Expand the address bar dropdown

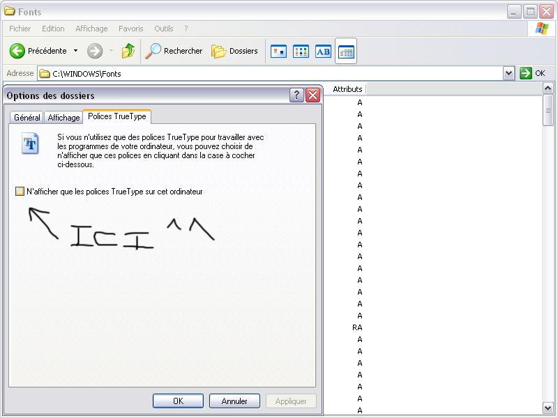[x=509, y=73]
